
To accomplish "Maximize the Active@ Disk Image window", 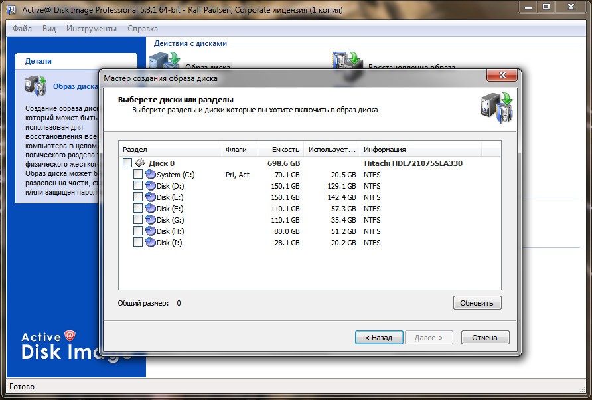I will coord(546,7).
